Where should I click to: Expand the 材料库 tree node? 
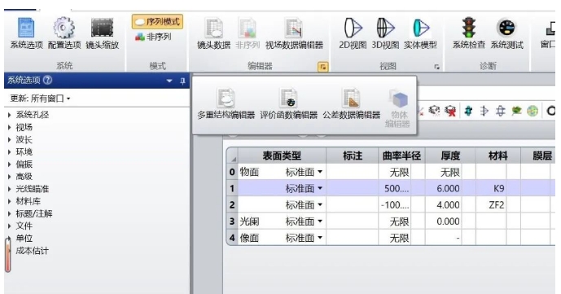[10, 201]
